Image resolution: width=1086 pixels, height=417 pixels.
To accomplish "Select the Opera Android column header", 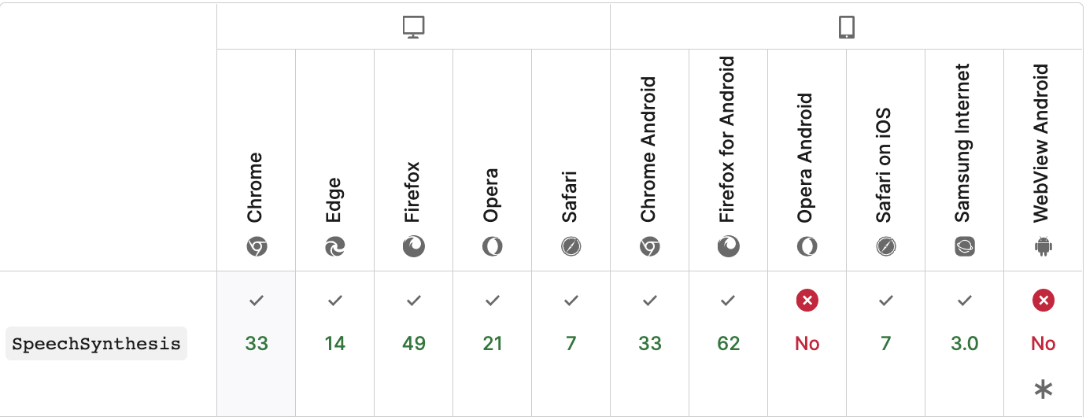I will coord(806,157).
